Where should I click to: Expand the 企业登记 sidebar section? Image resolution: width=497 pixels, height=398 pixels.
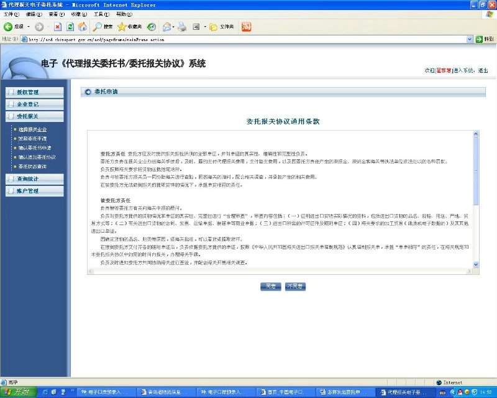[35, 104]
